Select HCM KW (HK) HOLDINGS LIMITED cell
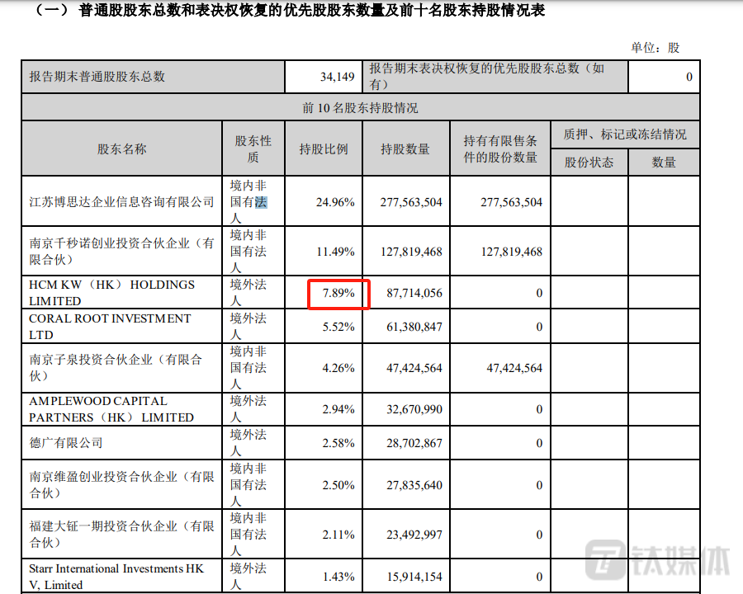The height and width of the screenshot is (594, 743). click(x=111, y=293)
